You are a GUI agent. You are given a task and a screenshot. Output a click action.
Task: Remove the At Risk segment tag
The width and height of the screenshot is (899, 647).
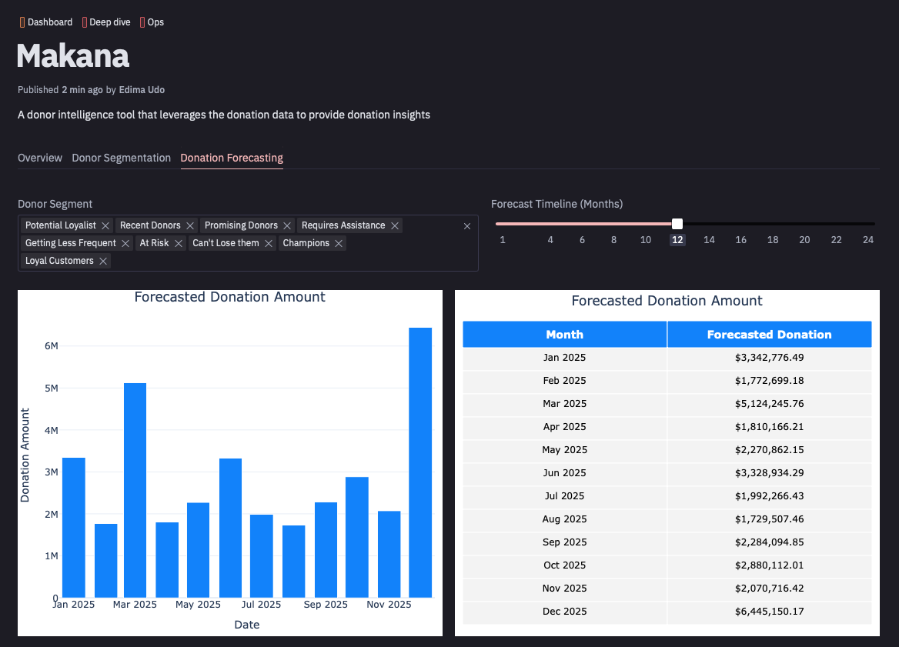(179, 244)
